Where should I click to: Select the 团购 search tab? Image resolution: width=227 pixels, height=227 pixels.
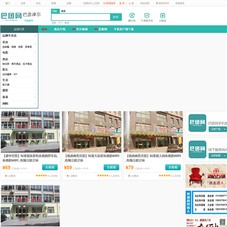click(x=55, y=11)
